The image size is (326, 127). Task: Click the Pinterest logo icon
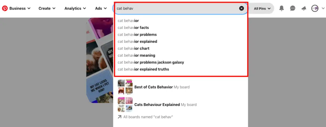click(5, 8)
